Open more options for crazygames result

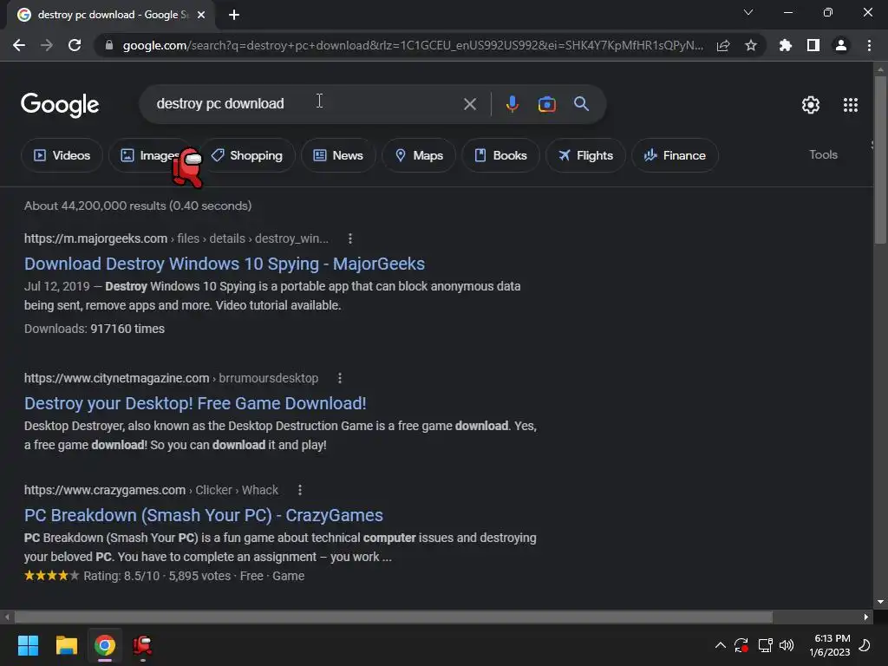click(299, 490)
